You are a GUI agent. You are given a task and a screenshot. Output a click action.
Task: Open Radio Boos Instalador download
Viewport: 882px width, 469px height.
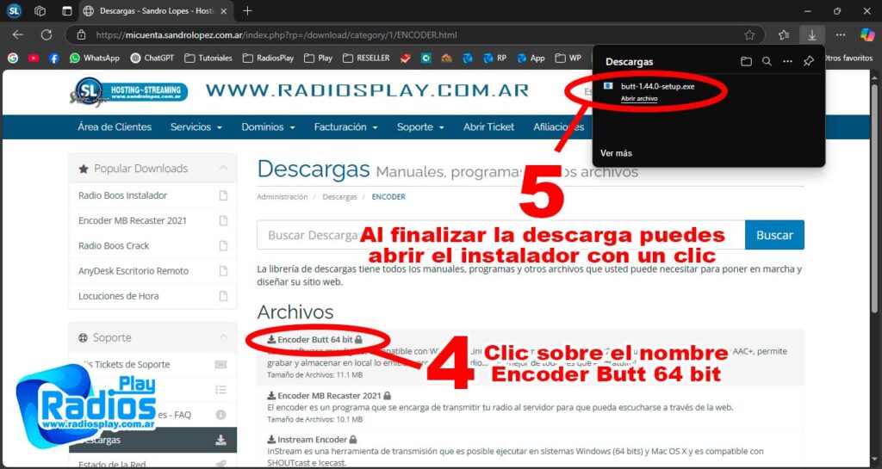[x=152, y=195]
